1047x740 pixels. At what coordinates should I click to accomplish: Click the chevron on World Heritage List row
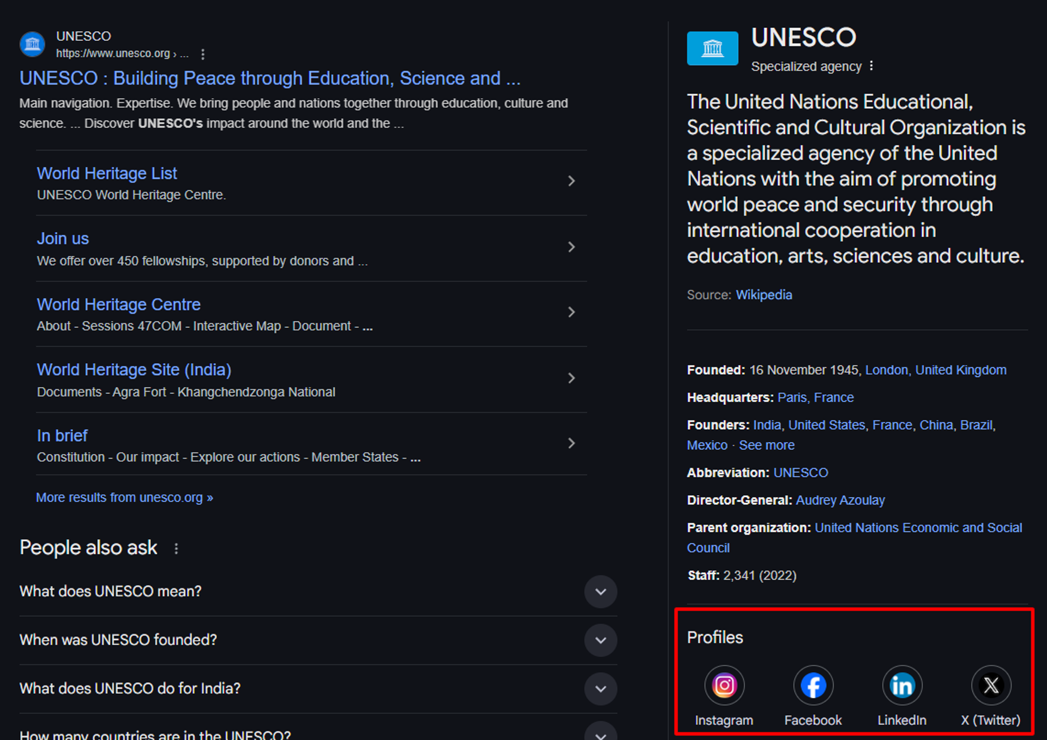coord(571,181)
